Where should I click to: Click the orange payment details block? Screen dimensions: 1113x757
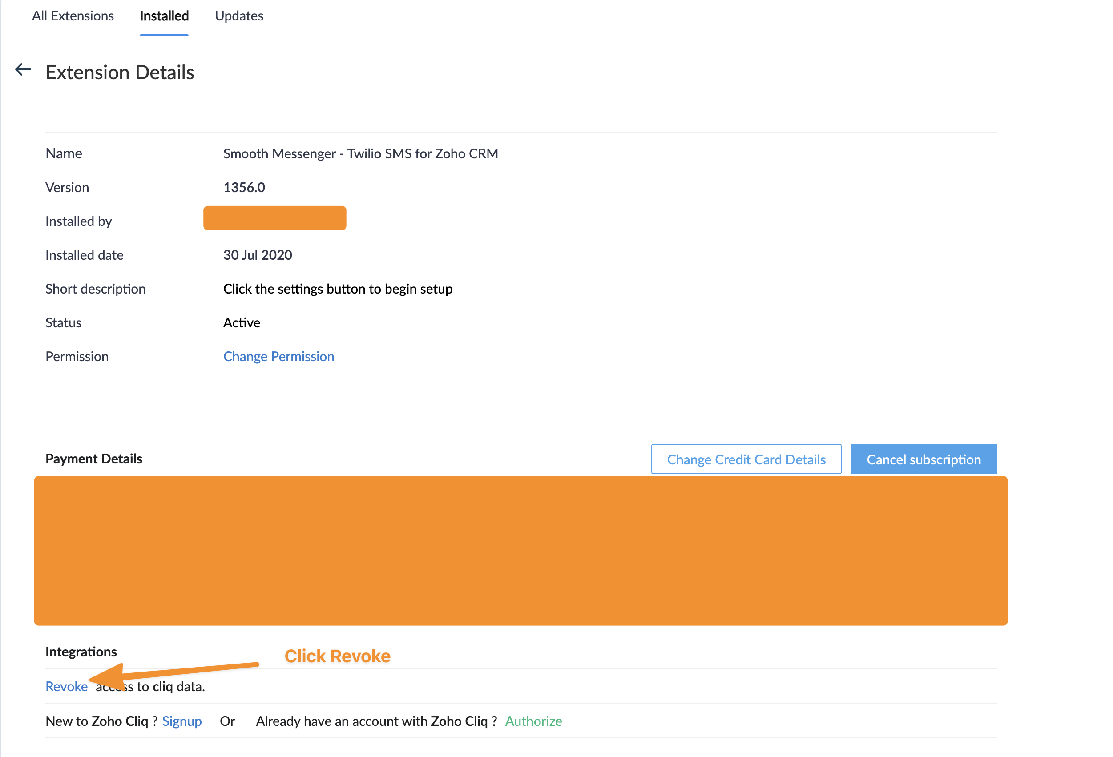click(x=520, y=551)
